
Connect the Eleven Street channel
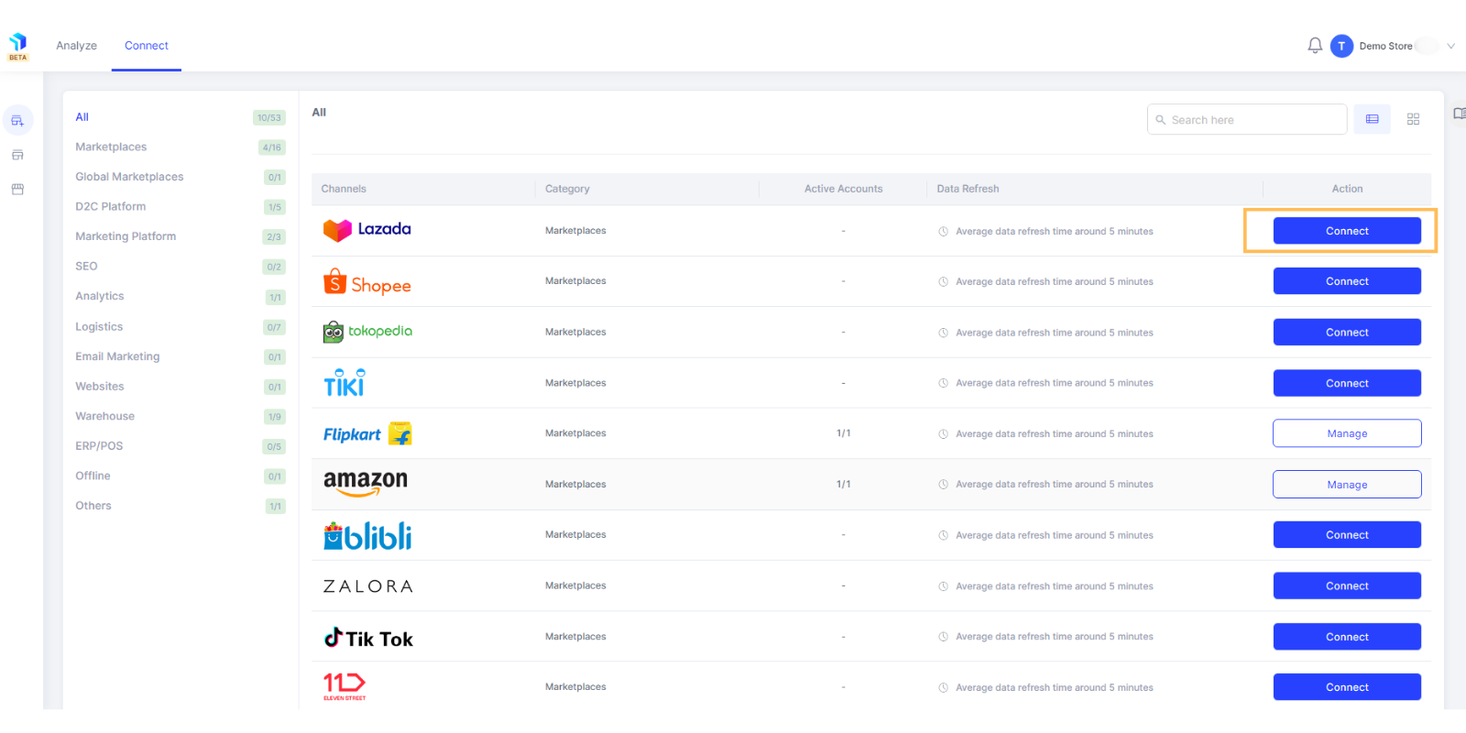coord(1347,687)
